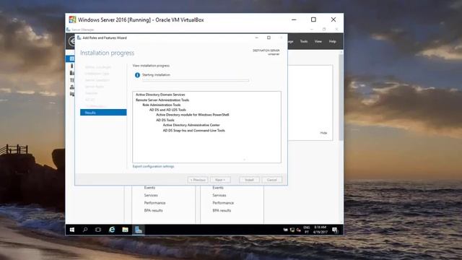Screen dimensions: 462x260
Task: Select AD DS and AD LDS Tools entry
Action: coord(167,110)
